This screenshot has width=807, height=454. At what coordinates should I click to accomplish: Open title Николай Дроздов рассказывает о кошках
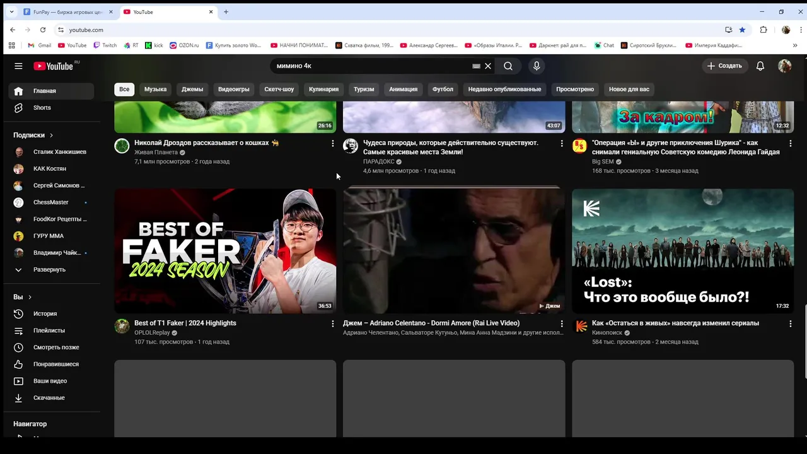(x=207, y=143)
